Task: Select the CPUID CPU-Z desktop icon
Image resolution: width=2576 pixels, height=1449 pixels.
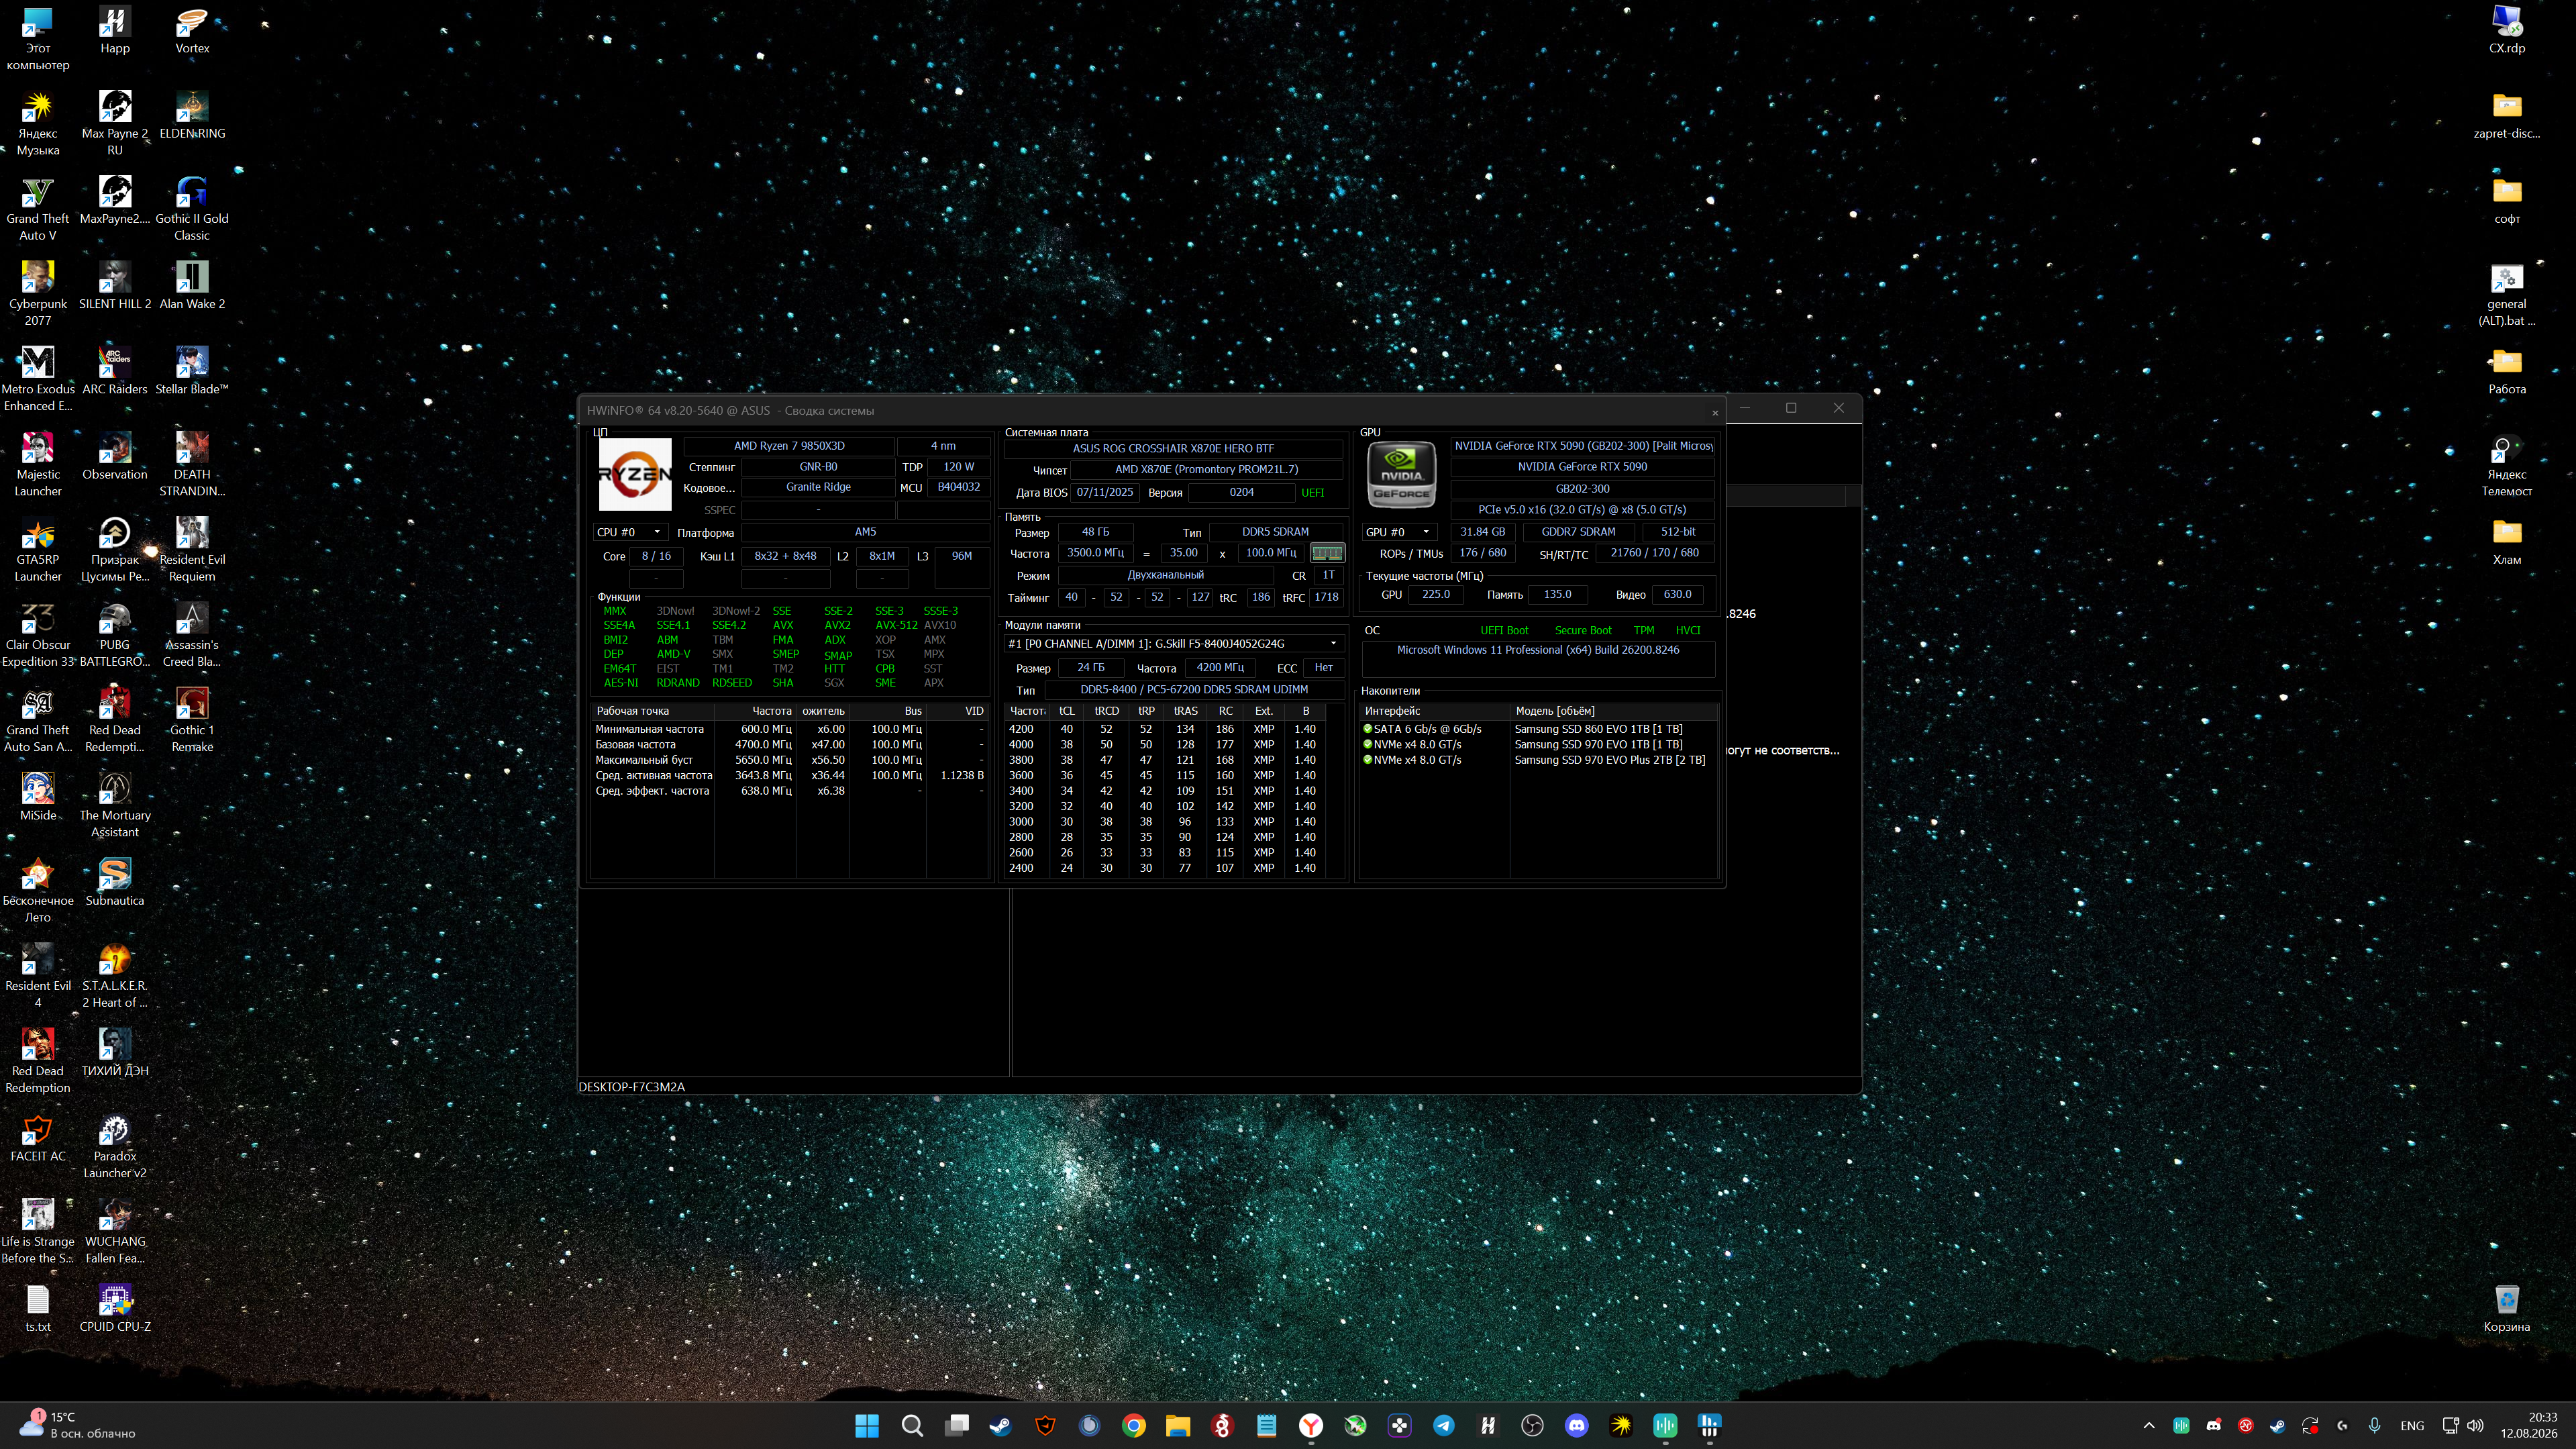Action: 115,1308
